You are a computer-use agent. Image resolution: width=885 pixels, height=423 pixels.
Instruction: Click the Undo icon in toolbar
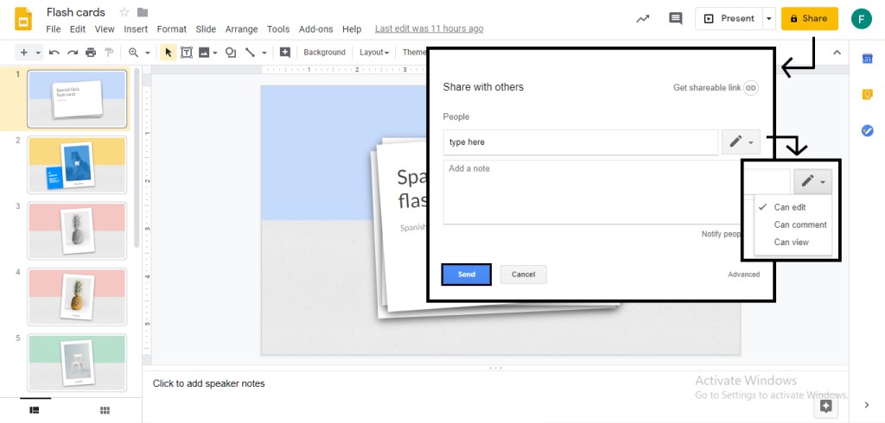click(x=54, y=53)
